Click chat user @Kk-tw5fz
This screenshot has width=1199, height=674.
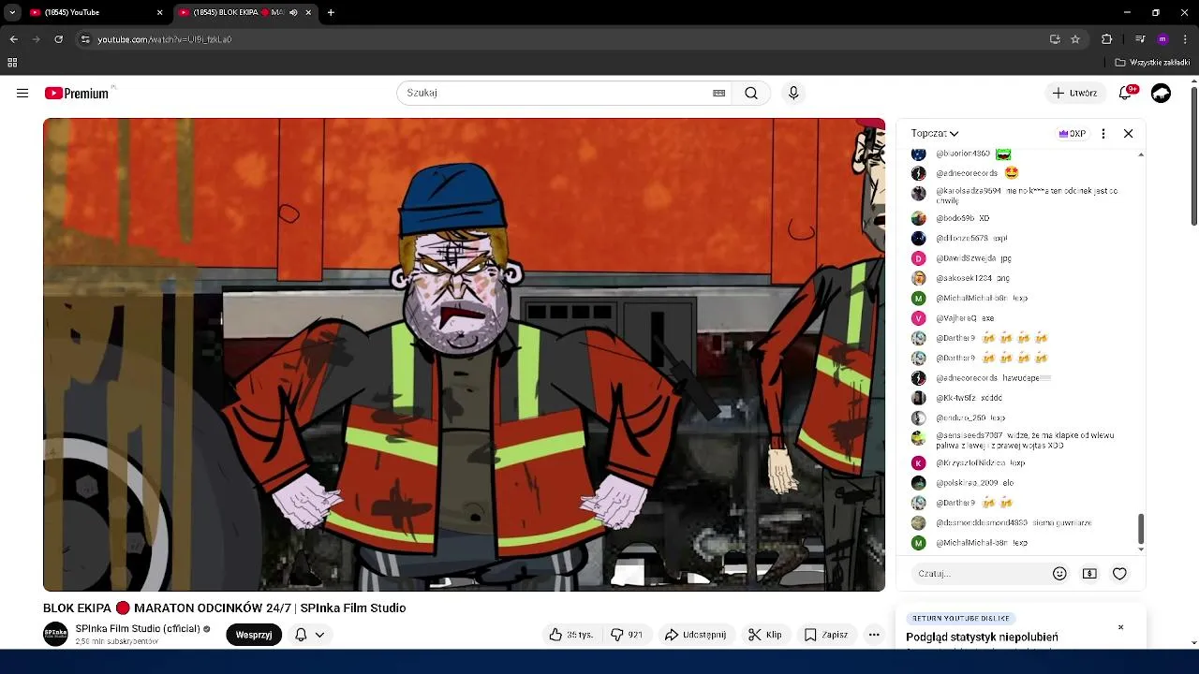coord(956,398)
